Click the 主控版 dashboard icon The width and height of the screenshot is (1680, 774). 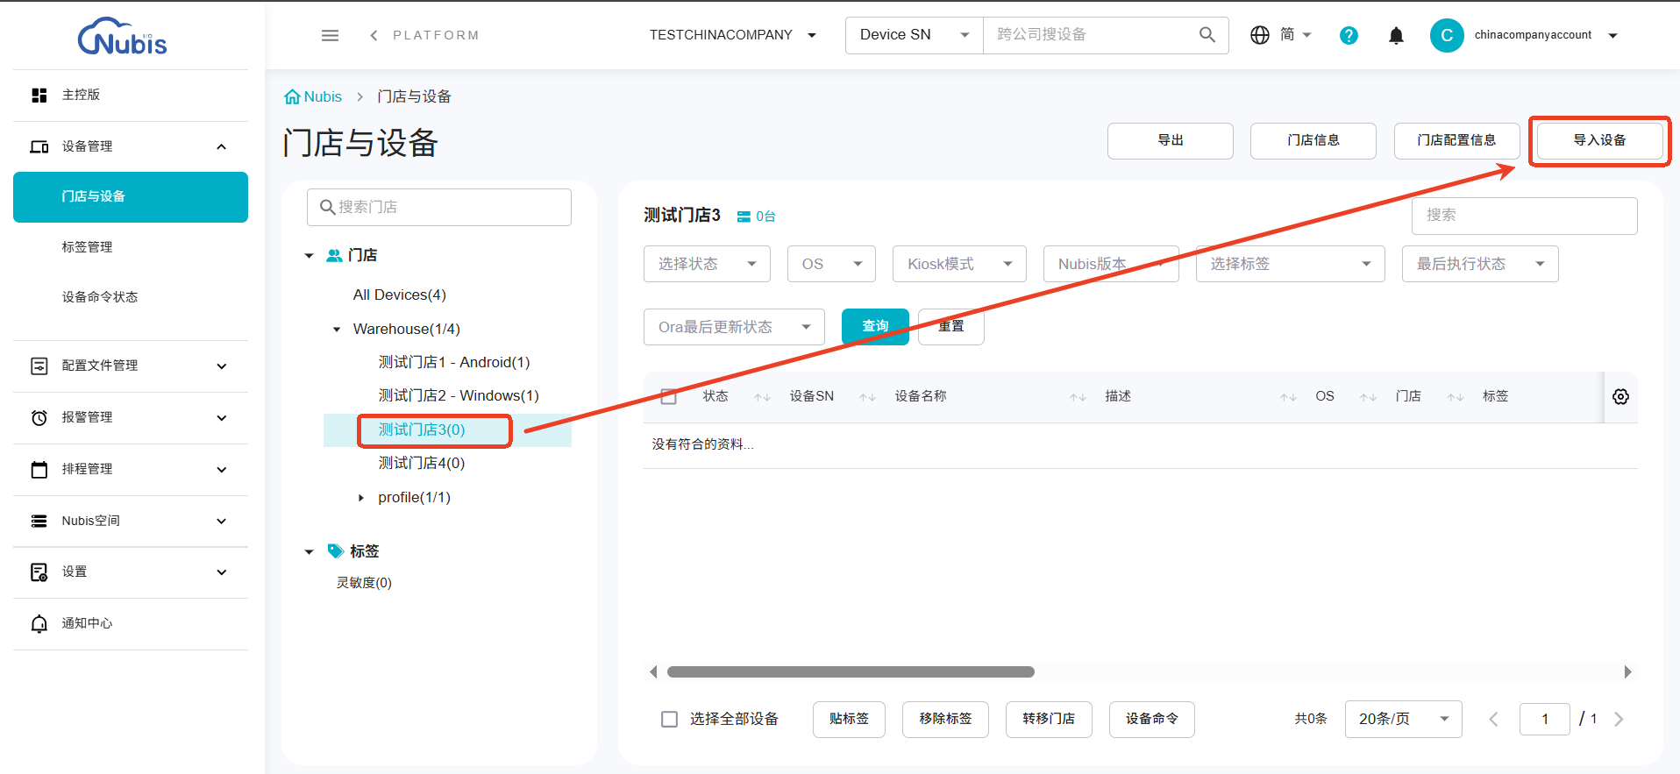(39, 95)
